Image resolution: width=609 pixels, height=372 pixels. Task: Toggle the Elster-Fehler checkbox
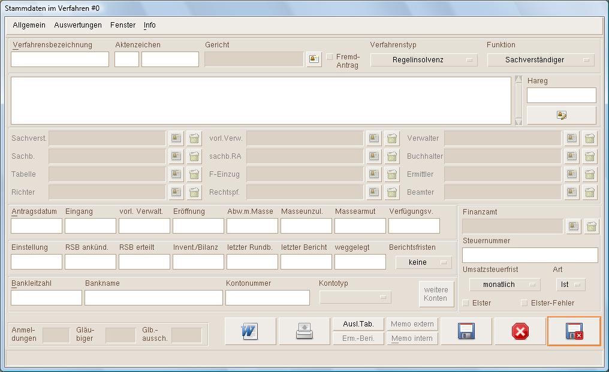click(x=524, y=303)
